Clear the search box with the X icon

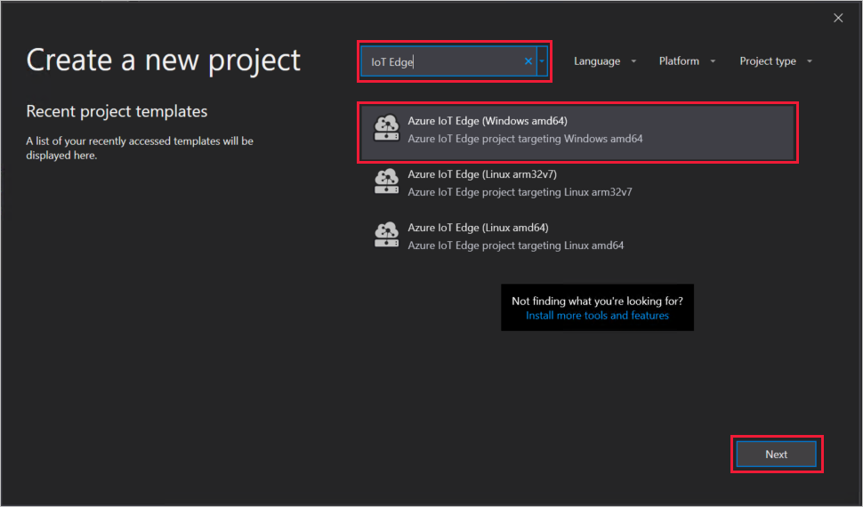528,61
